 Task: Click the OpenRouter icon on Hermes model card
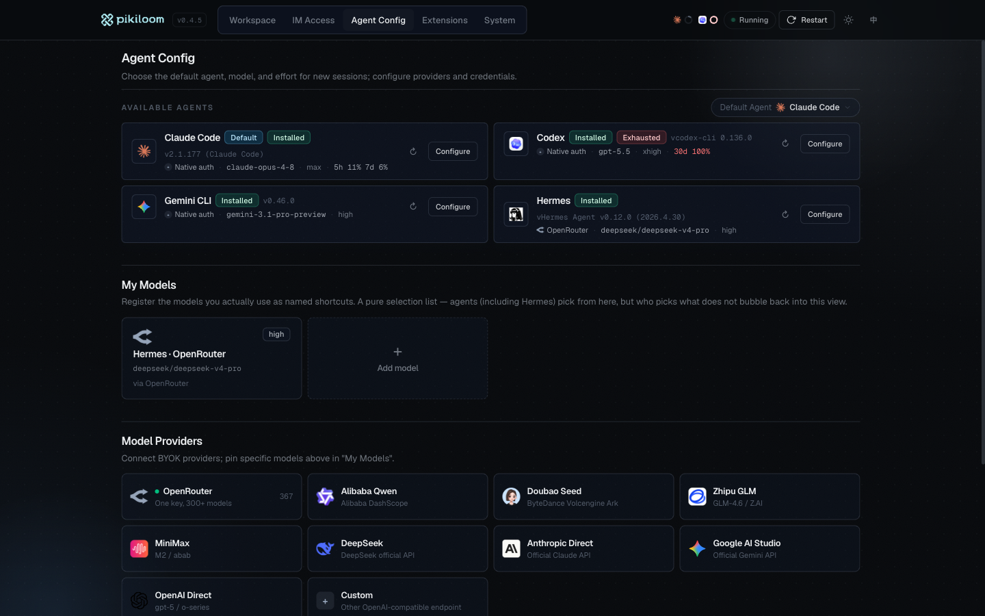(142, 336)
